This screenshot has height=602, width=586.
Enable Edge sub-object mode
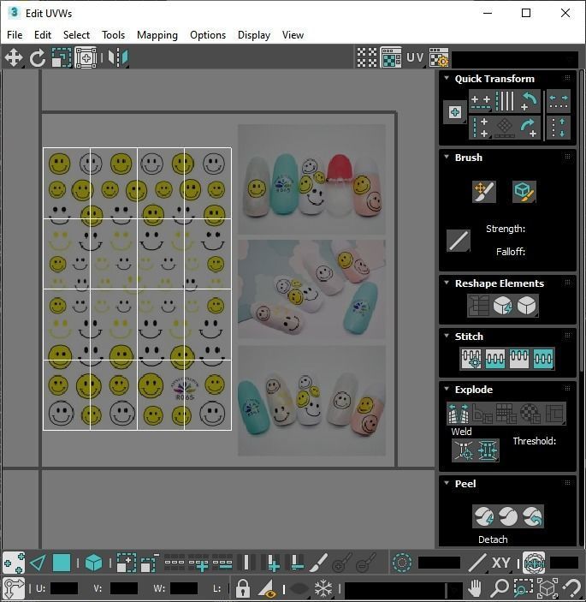coord(38,563)
